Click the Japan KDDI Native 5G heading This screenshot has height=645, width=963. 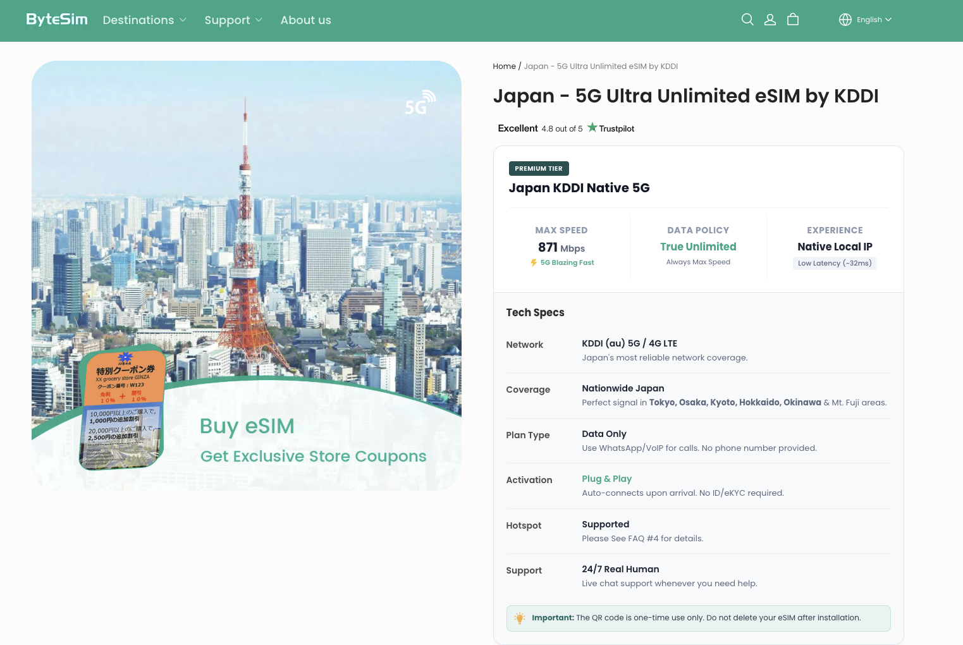click(579, 188)
